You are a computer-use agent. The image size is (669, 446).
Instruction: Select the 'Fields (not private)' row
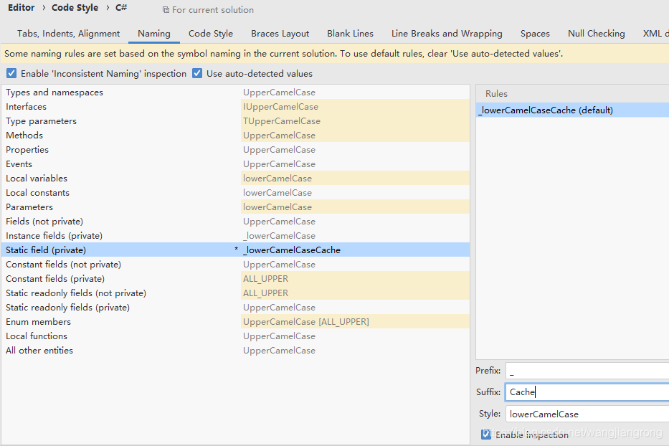(x=235, y=222)
